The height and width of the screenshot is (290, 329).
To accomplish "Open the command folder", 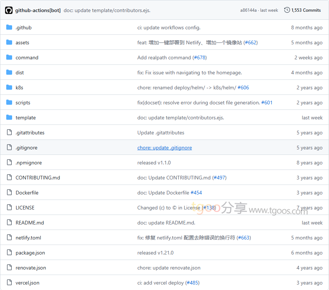I will click(x=27, y=57).
